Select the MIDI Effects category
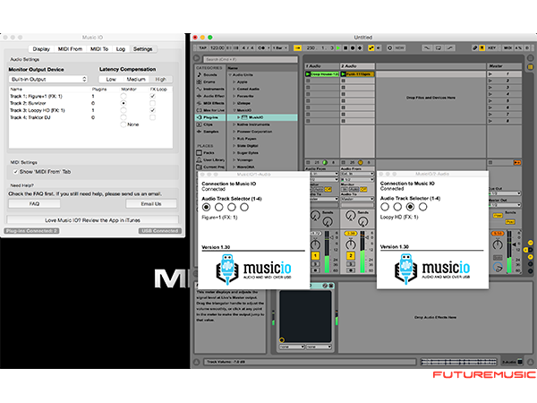The width and height of the screenshot is (537, 403). [210, 103]
